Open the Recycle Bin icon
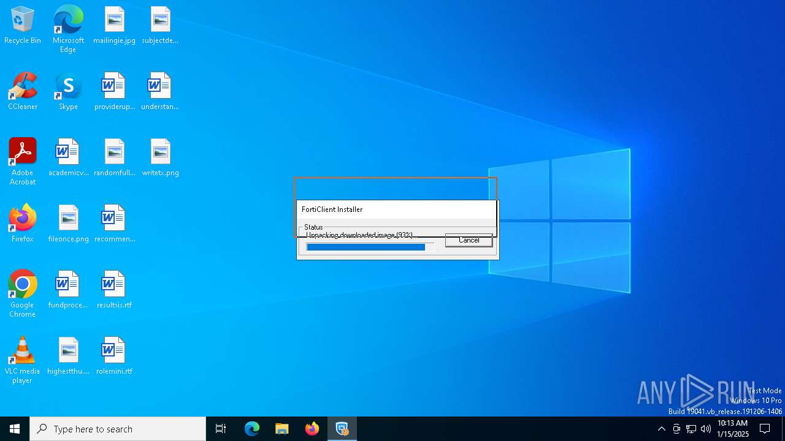The width and height of the screenshot is (785, 441). [23, 26]
